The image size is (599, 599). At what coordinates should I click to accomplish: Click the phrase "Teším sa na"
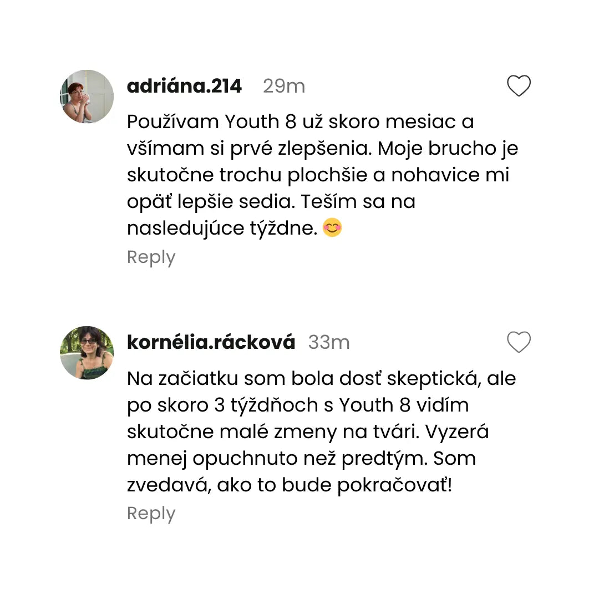pos(358,201)
